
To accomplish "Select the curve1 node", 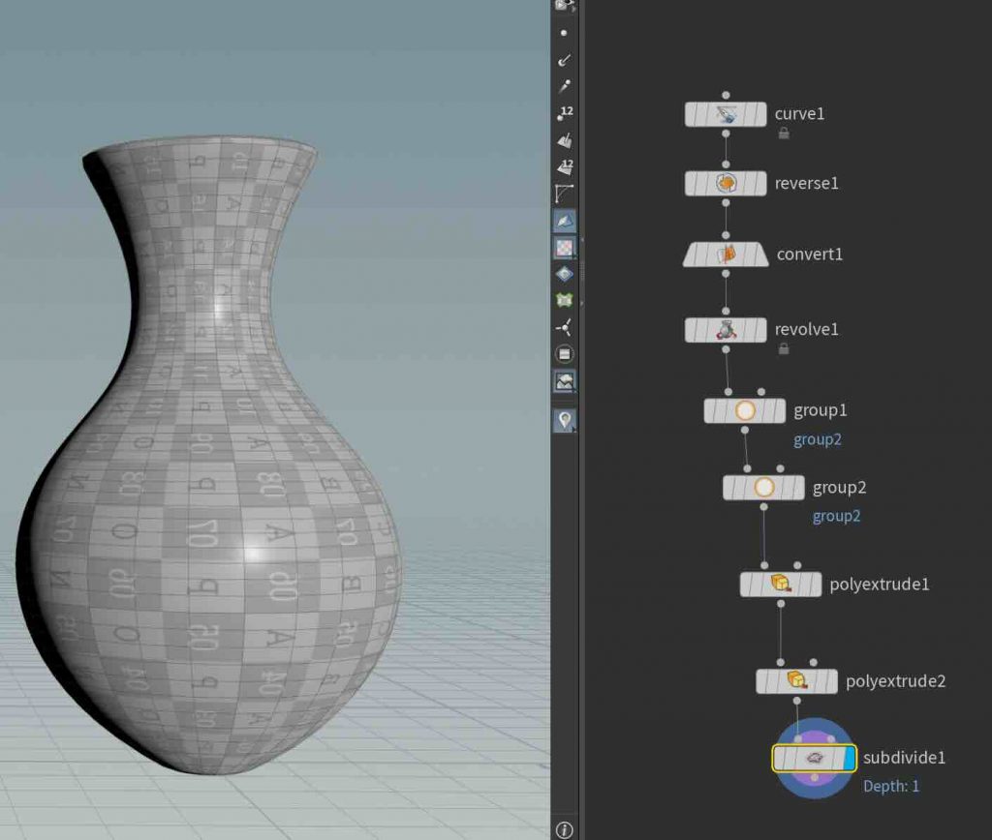I will [x=726, y=114].
